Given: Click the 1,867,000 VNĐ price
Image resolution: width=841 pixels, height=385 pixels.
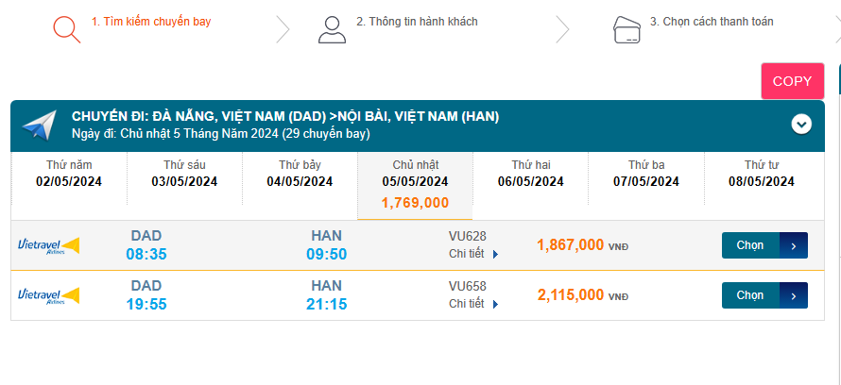Looking at the screenshot, I should click(x=571, y=245).
